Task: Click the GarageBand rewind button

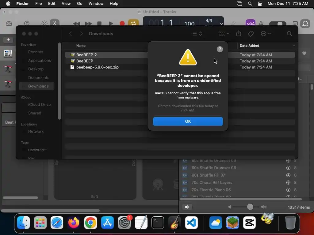Action: point(76,24)
